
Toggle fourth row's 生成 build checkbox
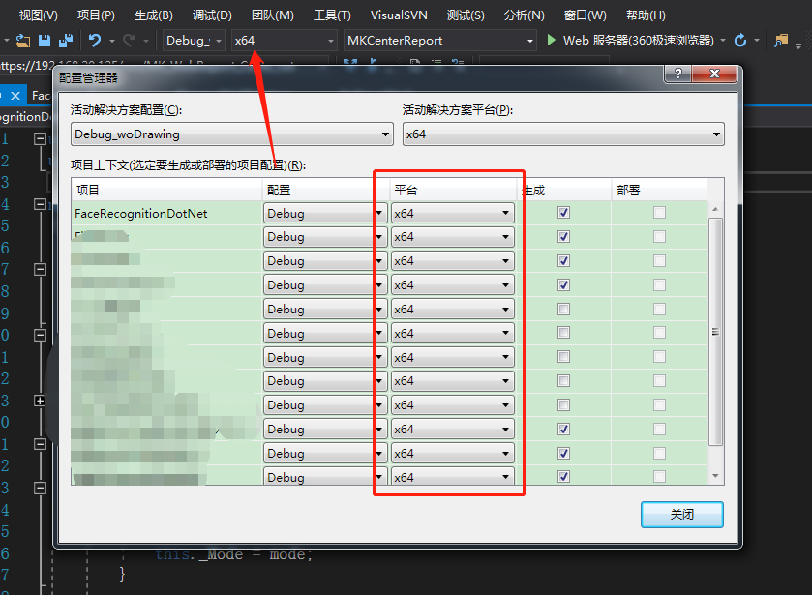pyautogui.click(x=563, y=284)
